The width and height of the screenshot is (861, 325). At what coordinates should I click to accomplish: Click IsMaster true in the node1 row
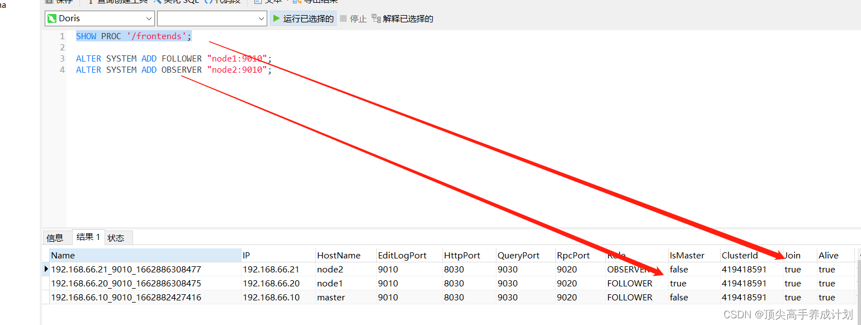point(694,283)
